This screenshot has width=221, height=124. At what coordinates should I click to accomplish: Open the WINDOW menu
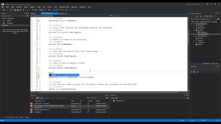83,7
